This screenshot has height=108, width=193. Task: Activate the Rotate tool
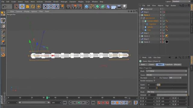[x=33, y=7]
